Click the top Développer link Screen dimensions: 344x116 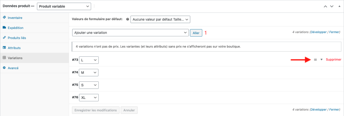coord(318,32)
